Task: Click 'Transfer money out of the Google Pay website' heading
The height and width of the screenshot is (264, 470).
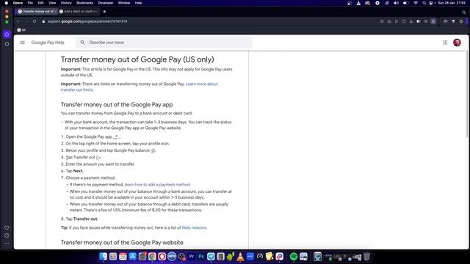Action: point(122,243)
